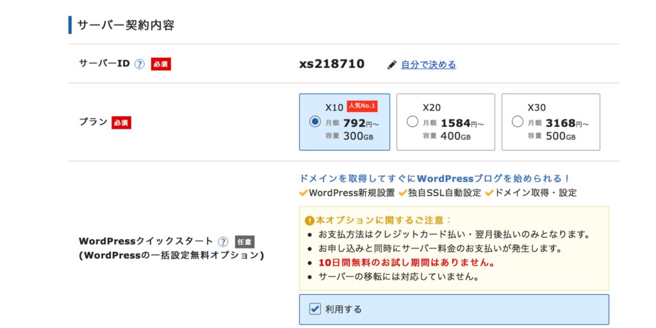Click the server ID text xs218710
This screenshot has height=328, width=656.
point(332,63)
